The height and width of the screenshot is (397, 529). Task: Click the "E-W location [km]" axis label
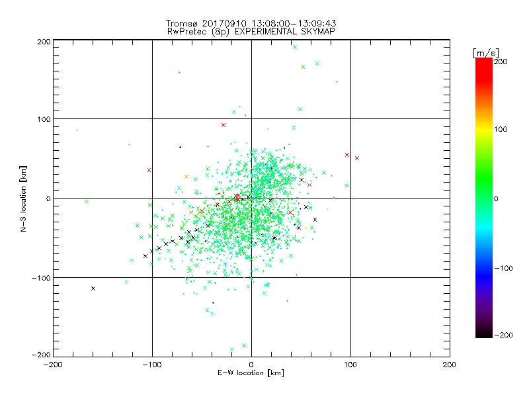coord(251,373)
